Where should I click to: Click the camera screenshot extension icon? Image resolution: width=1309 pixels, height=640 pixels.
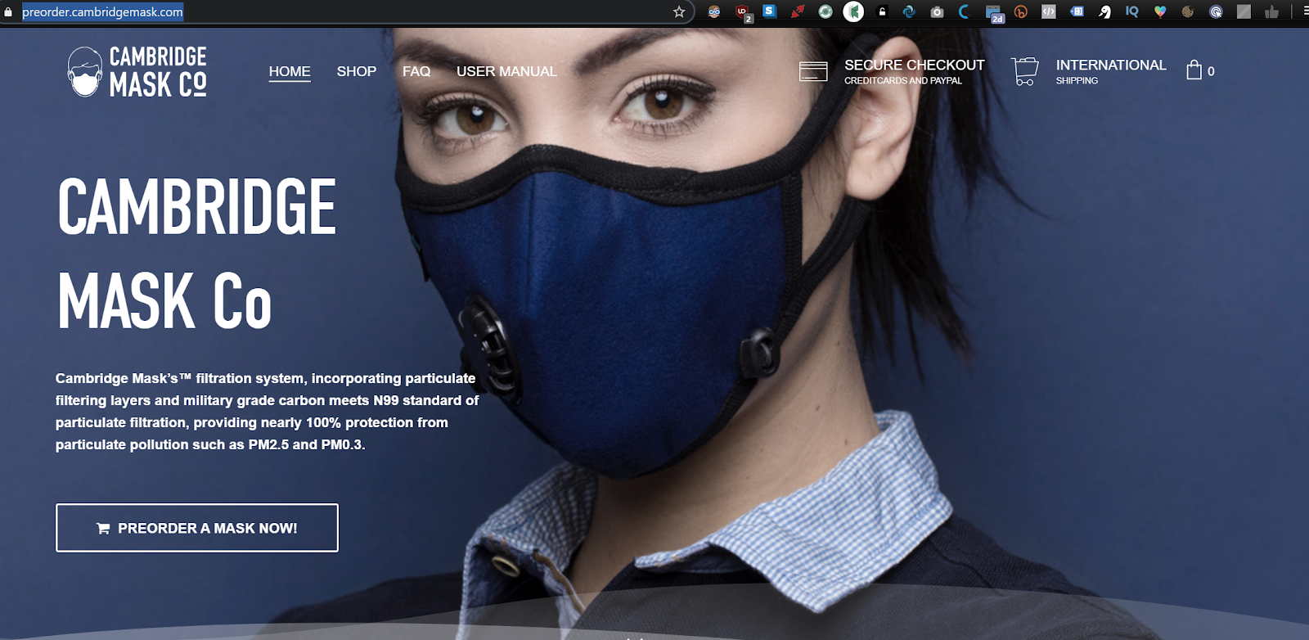pyautogui.click(x=938, y=11)
